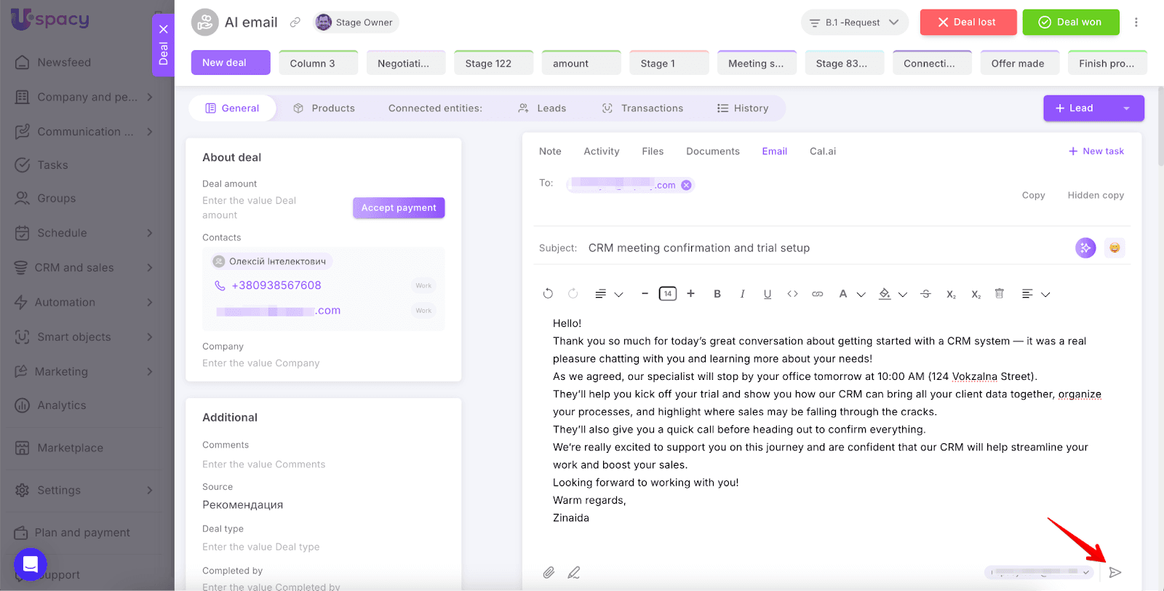1164x591 pixels.
Task: Open the emoji picker next to subject
Action: coord(1114,248)
